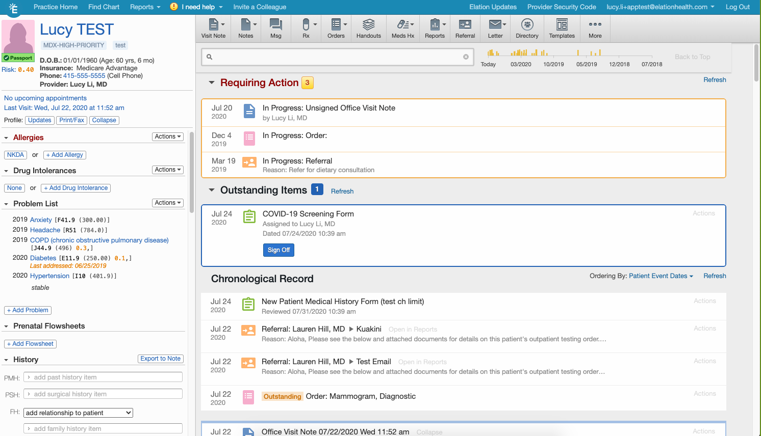Change ordering via Patient Event Dates dropdown

point(661,276)
